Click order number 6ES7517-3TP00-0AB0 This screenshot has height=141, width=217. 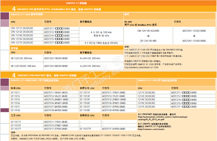tap(56, 129)
